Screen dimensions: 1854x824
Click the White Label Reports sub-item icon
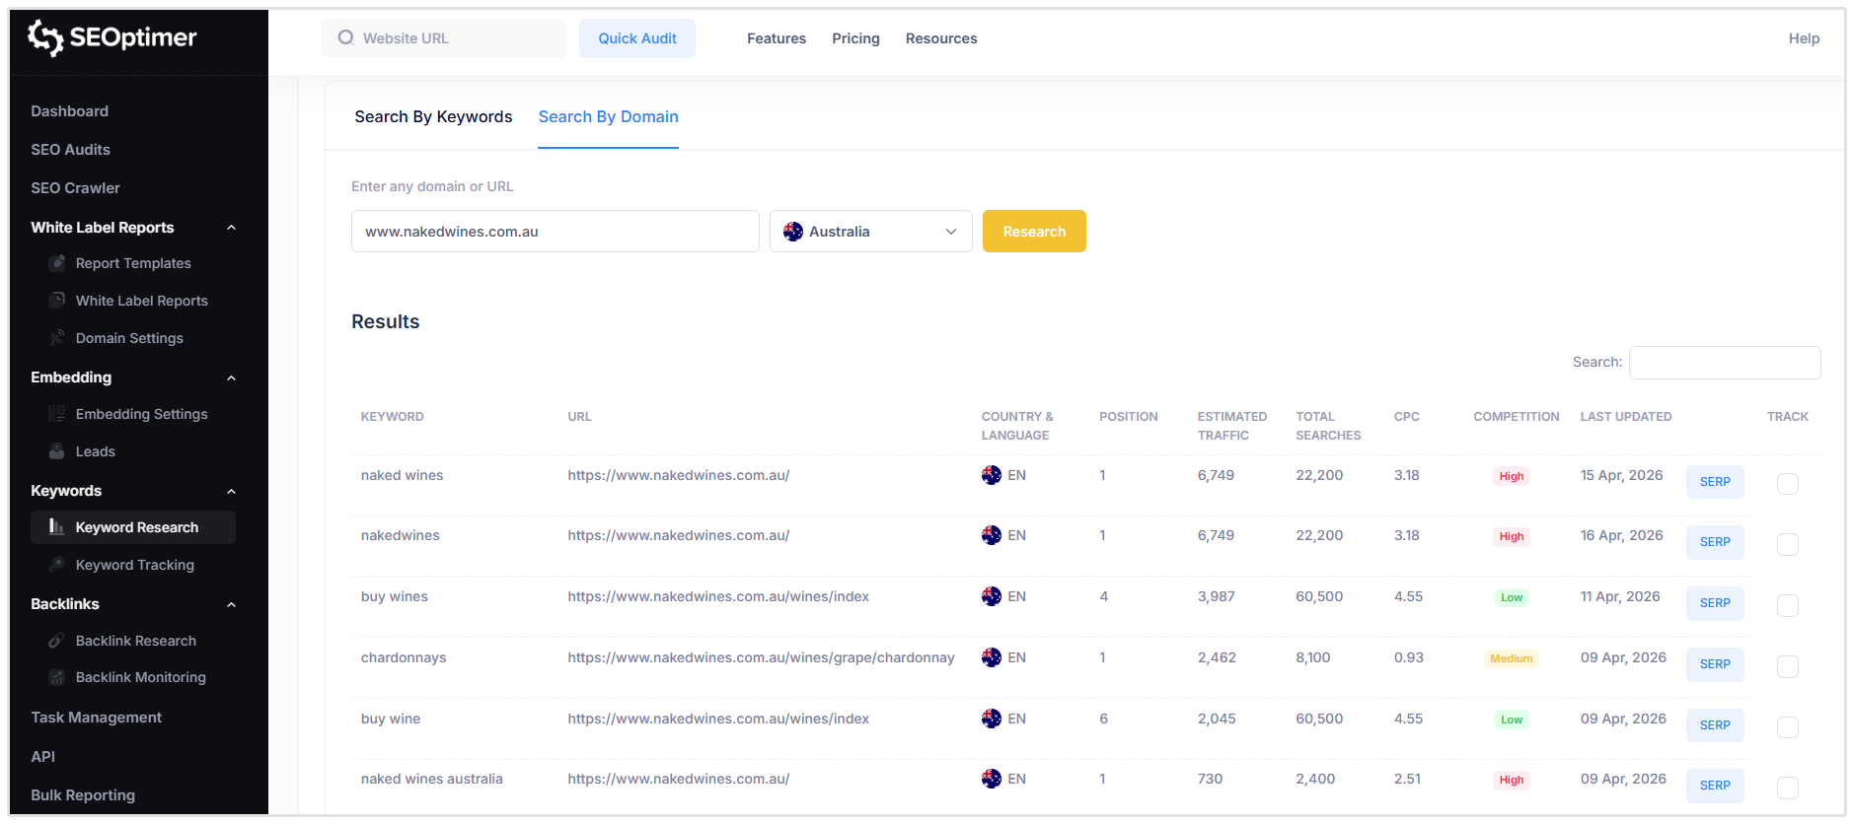(x=57, y=301)
